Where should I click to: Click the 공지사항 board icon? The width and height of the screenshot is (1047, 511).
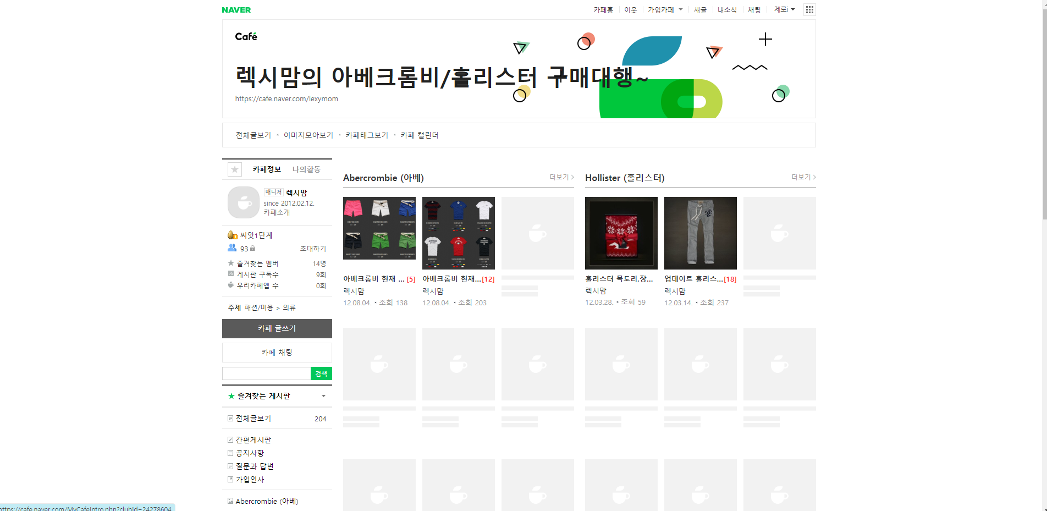click(230, 453)
